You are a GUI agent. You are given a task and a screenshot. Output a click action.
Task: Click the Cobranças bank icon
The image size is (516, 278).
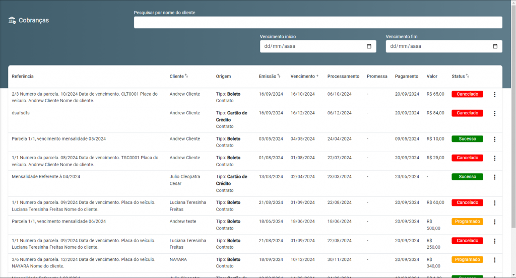[12, 21]
